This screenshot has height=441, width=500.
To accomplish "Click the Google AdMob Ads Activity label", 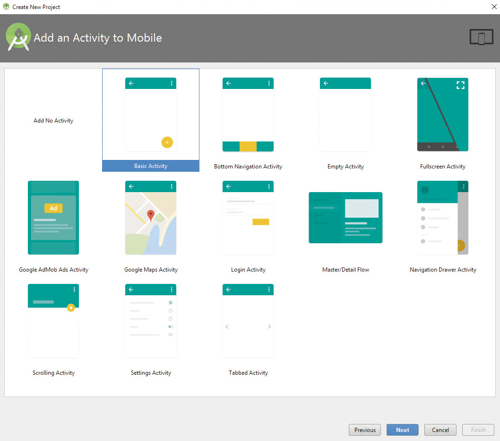I will [53, 270].
